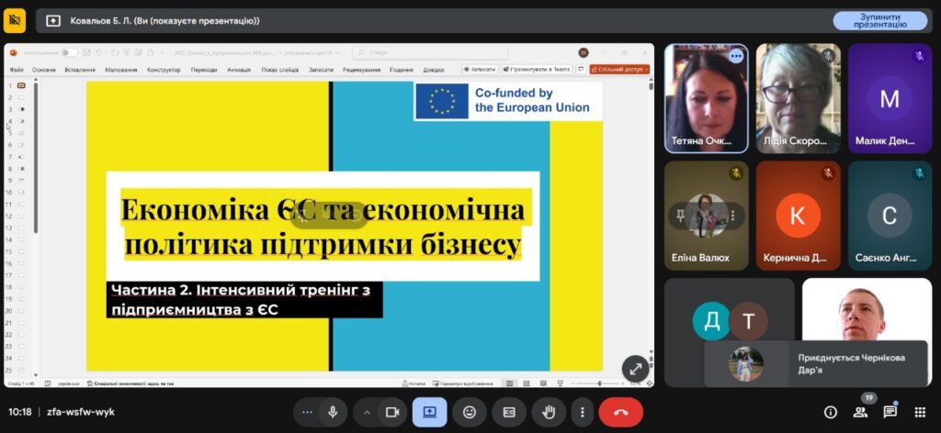
Task: Show the participants list
Action: click(x=860, y=412)
